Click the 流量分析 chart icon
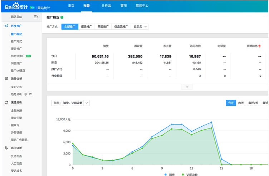The height and width of the screenshot is (176, 269). pos(6,79)
